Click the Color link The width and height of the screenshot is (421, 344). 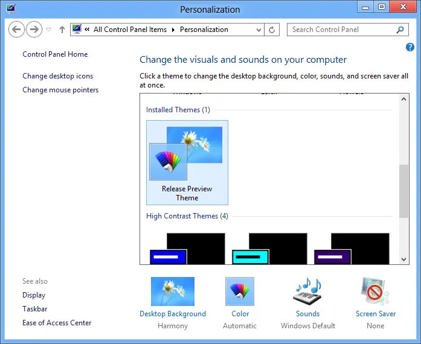(x=240, y=314)
